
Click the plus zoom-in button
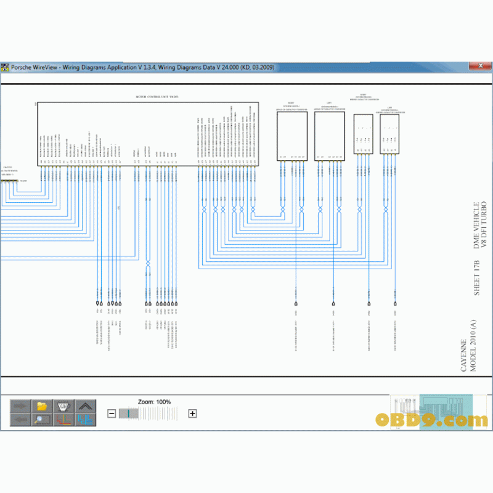coord(192,414)
